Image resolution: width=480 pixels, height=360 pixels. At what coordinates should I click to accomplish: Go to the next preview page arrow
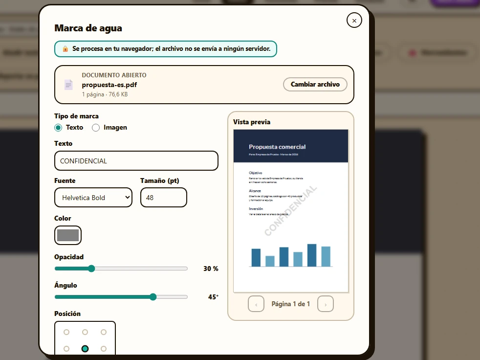click(326, 304)
